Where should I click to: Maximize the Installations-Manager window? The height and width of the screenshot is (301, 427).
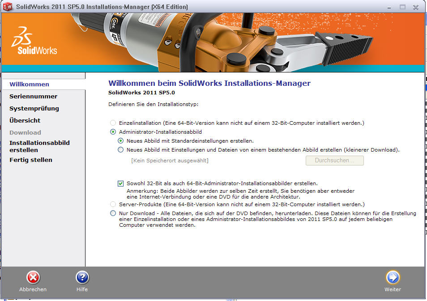402,7
